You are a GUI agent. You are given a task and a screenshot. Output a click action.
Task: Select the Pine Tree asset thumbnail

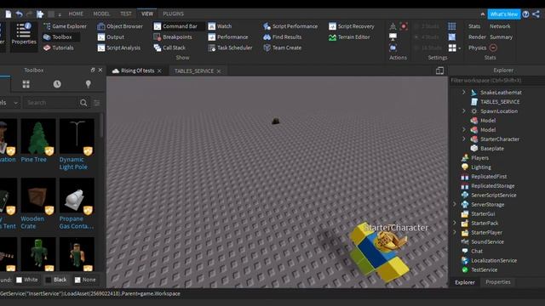tap(38, 137)
